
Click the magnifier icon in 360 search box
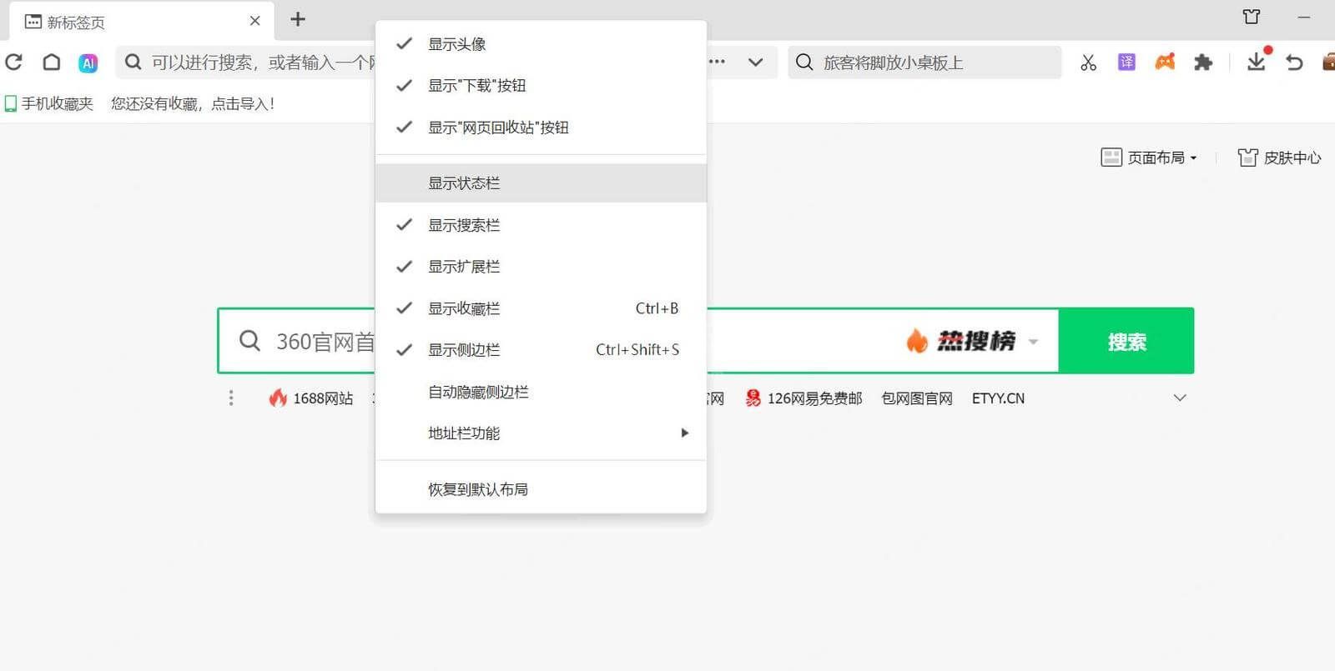click(x=249, y=340)
